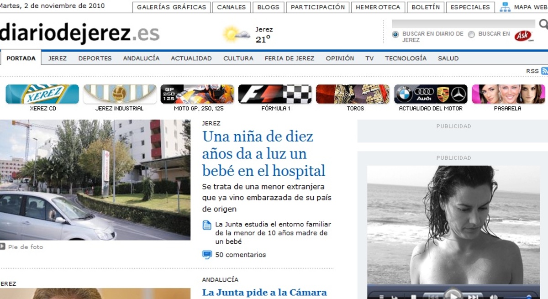Open the Canales top link
This screenshot has height=299, width=548.
[232, 7]
